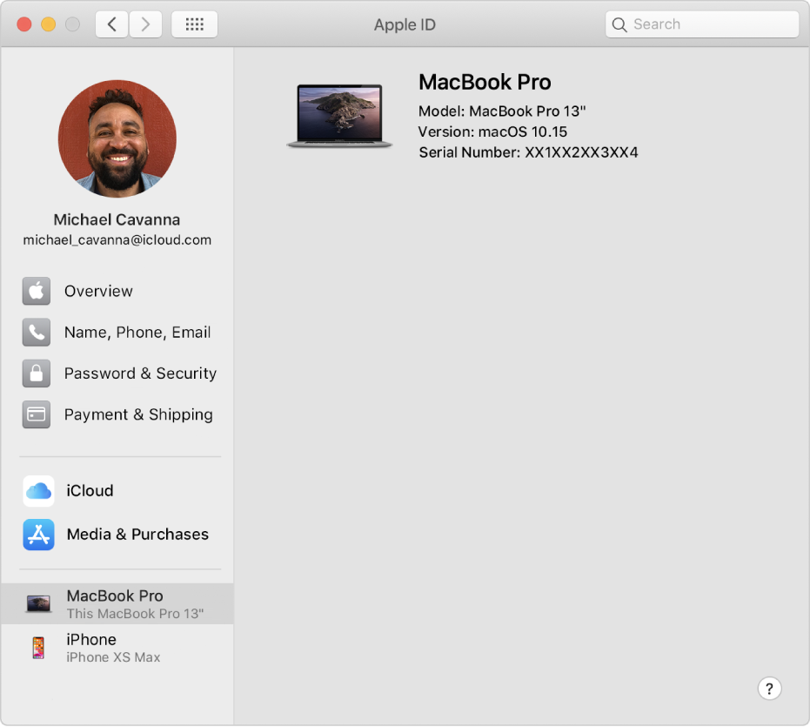The image size is (810, 727).
Task: Click the App Store icon
Action: click(39, 534)
